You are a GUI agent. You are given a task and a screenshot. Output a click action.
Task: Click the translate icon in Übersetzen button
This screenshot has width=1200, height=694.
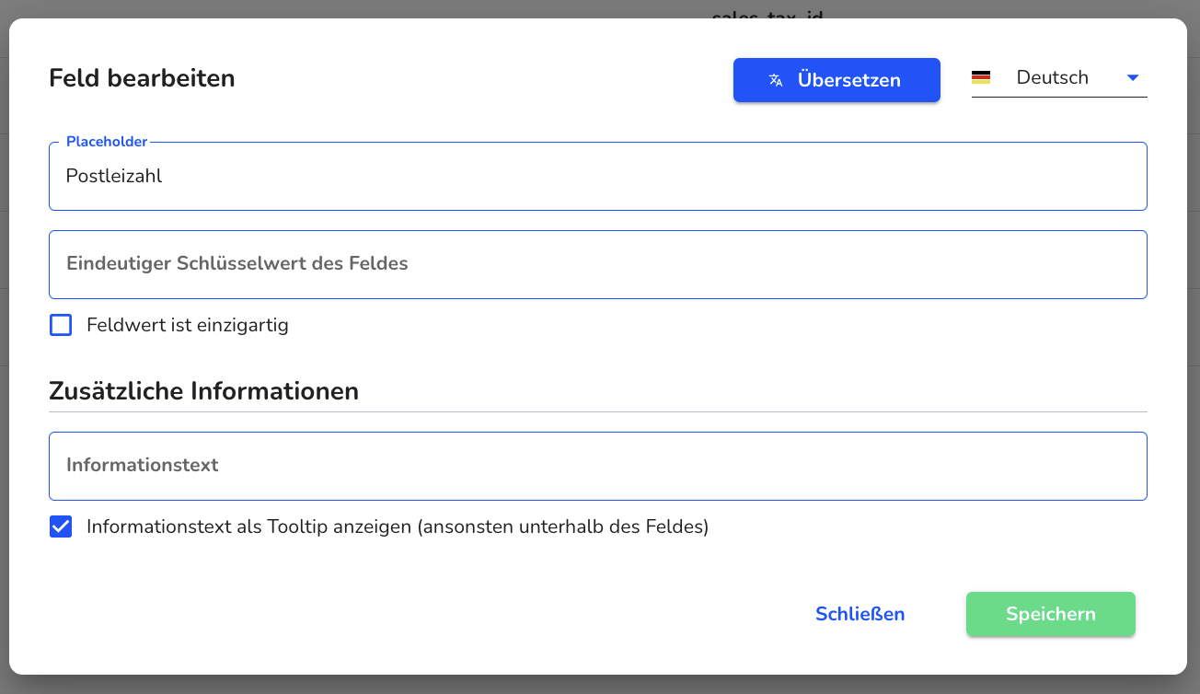tap(776, 80)
